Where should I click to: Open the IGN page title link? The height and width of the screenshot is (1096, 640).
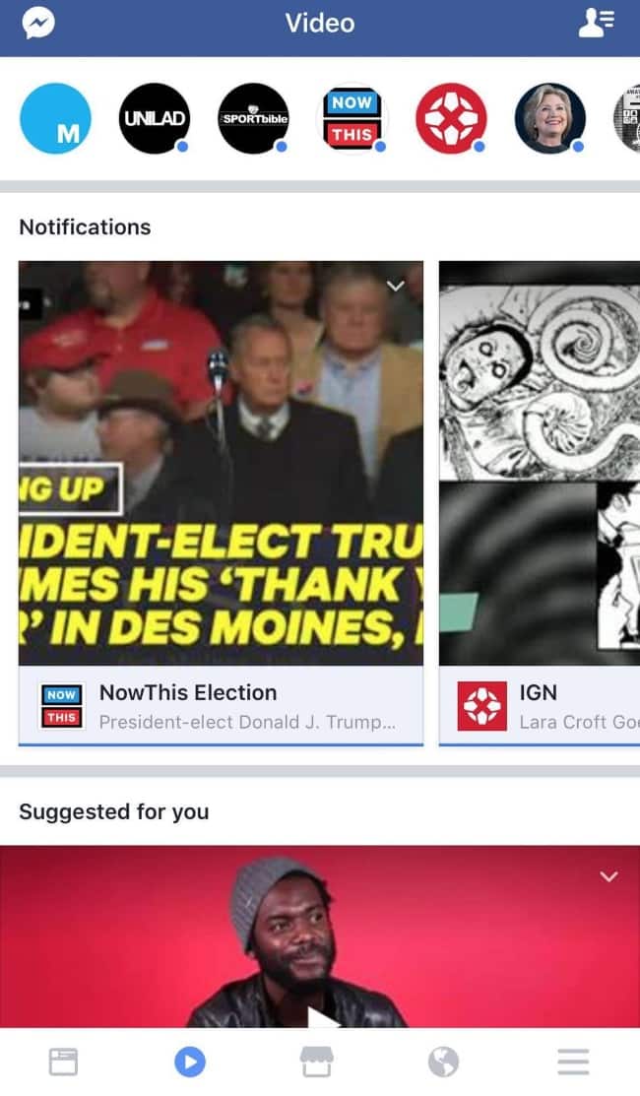coord(538,692)
